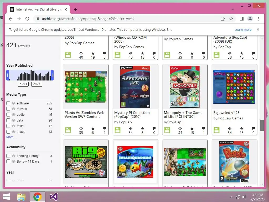The width and height of the screenshot is (269, 202).
Task: Show hidden system tray icons
Action: click(x=232, y=197)
